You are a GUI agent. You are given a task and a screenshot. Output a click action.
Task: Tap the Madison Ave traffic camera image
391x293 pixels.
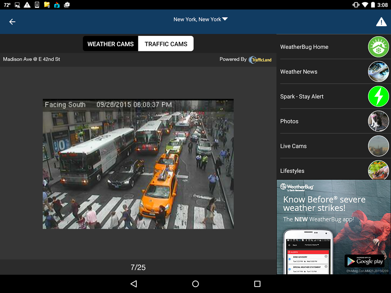point(138,164)
